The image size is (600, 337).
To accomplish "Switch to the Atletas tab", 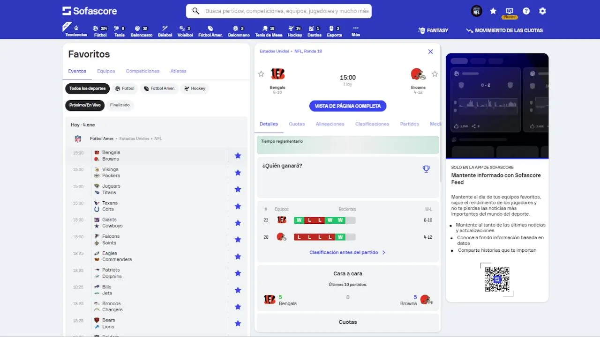I will click(x=178, y=71).
